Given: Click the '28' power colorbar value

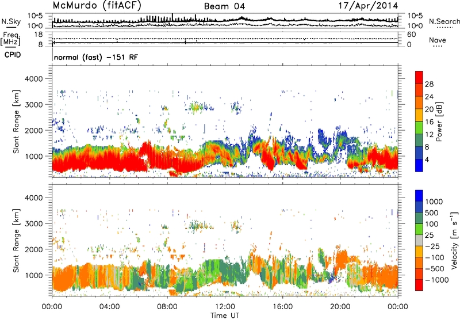Looking at the screenshot, I should click(x=429, y=84).
